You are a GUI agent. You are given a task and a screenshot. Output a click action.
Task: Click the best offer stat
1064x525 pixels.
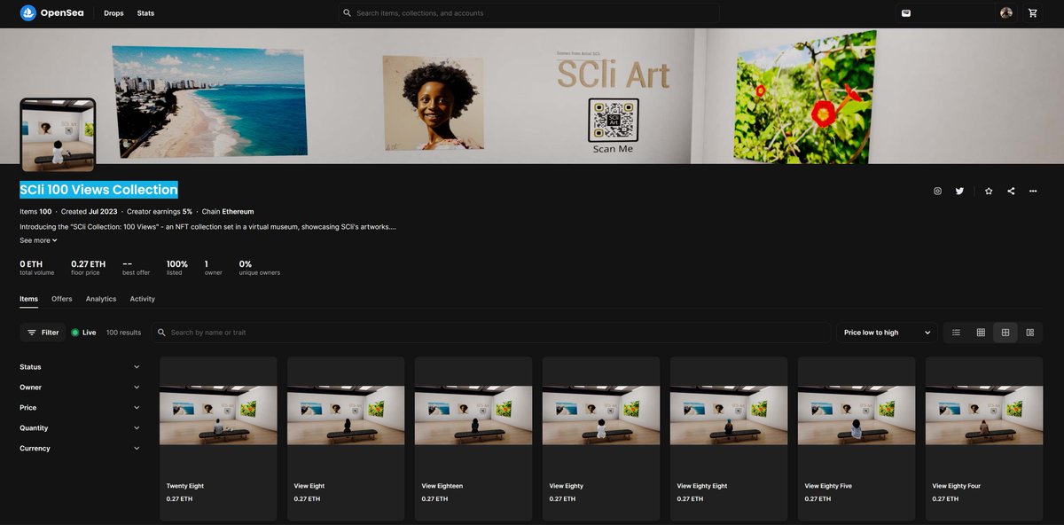136,268
